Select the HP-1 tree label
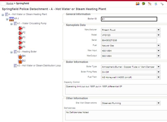This screenshot has width=167, height=122. (16, 19)
